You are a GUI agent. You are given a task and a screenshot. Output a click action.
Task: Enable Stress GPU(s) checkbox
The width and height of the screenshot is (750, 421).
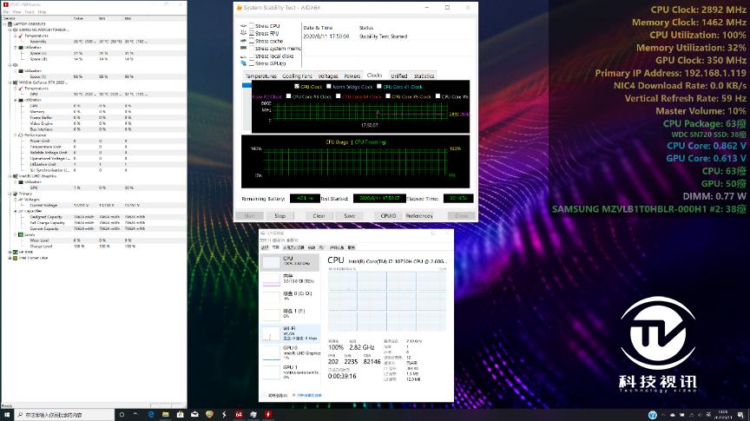pos(252,63)
